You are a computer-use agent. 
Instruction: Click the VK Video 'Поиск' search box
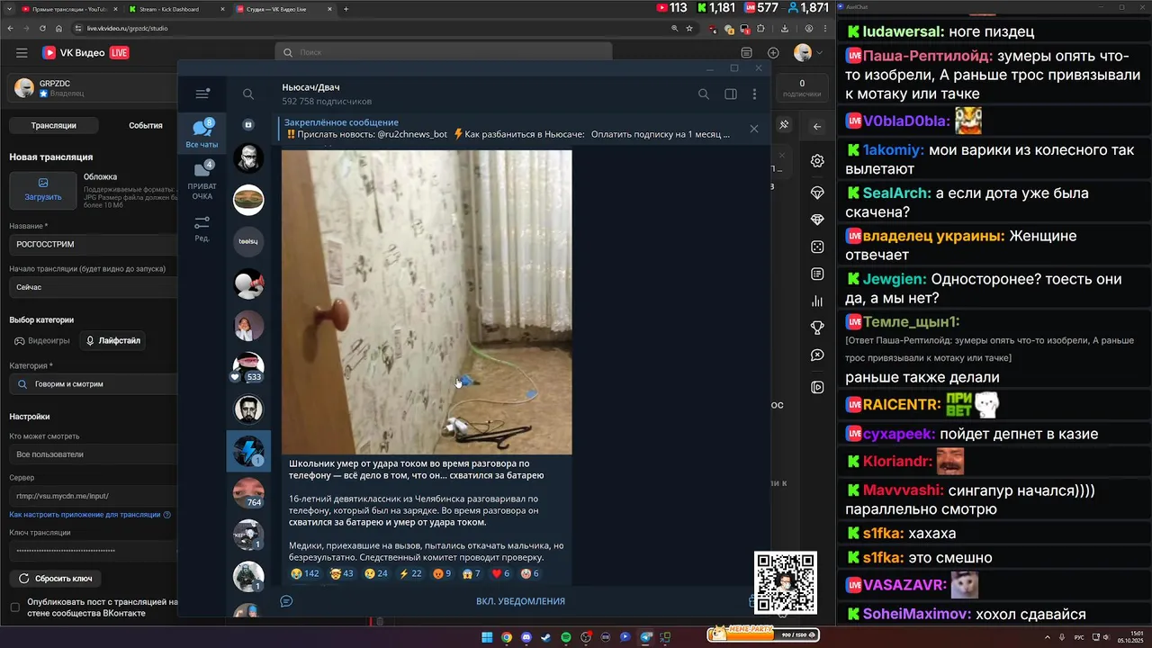click(x=443, y=53)
